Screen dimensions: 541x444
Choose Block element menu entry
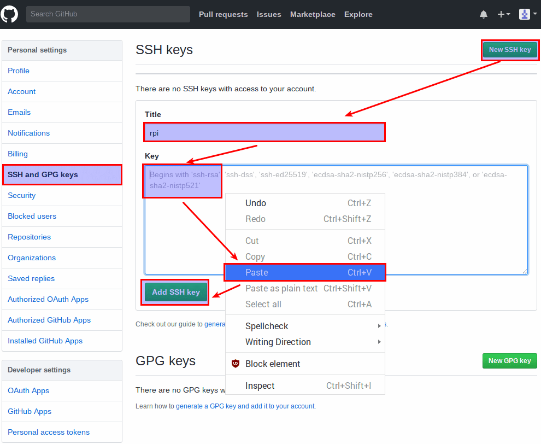[305, 364]
